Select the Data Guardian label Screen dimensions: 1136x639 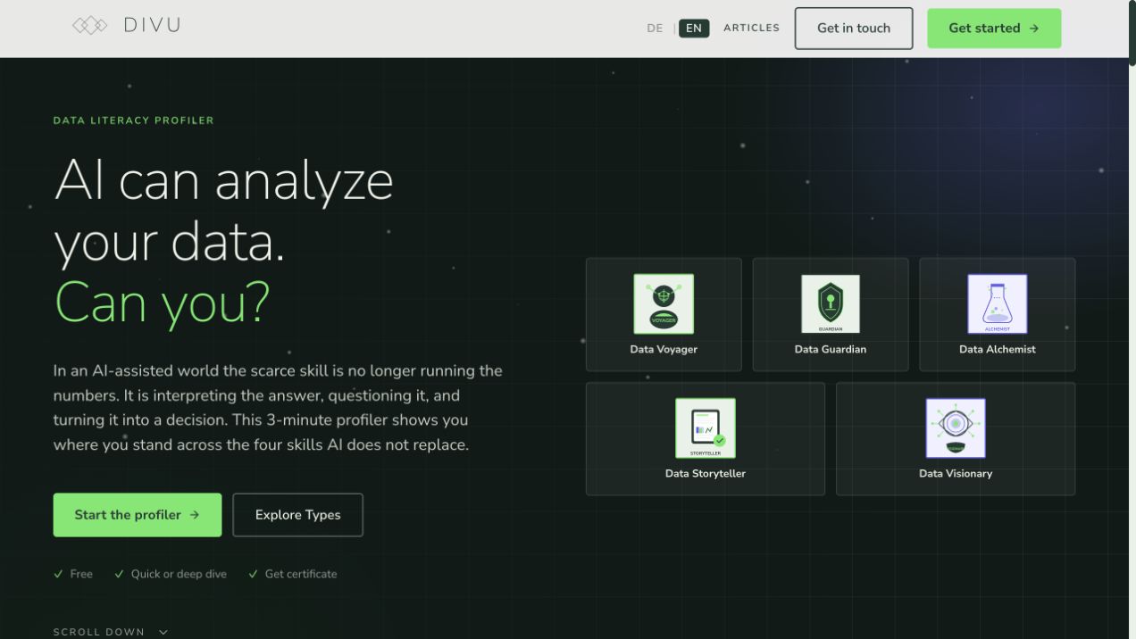pos(831,349)
